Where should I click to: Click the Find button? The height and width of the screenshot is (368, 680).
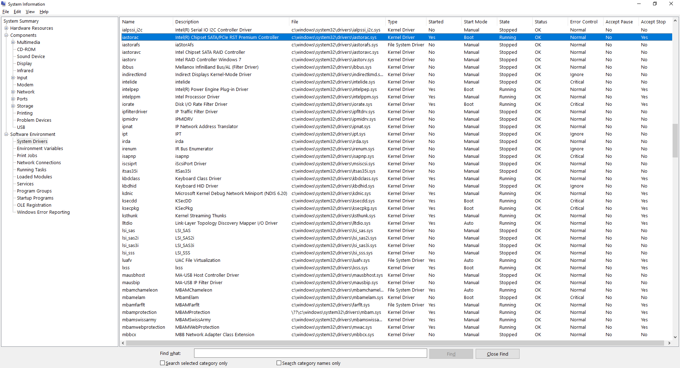click(451, 354)
